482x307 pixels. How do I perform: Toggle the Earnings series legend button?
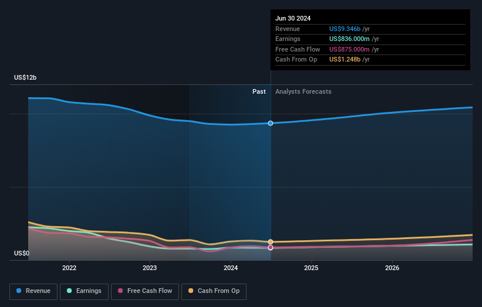click(x=84, y=291)
